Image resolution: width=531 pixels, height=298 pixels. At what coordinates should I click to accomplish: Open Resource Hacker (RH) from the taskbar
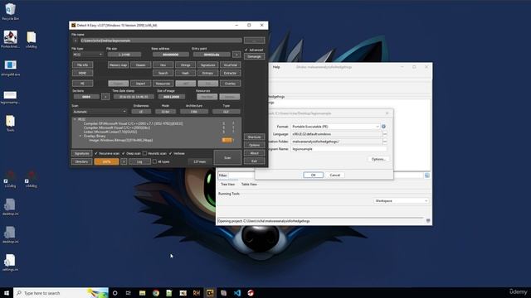pyautogui.click(x=197, y=293)
